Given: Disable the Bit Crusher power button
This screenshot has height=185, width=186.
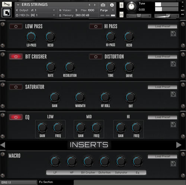Looking at the screenshot, I should click(x=16, y=57).
